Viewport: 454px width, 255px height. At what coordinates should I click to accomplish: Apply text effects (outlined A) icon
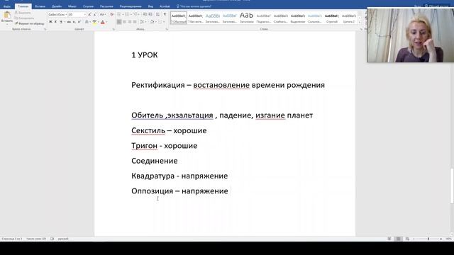coord(87,22)
